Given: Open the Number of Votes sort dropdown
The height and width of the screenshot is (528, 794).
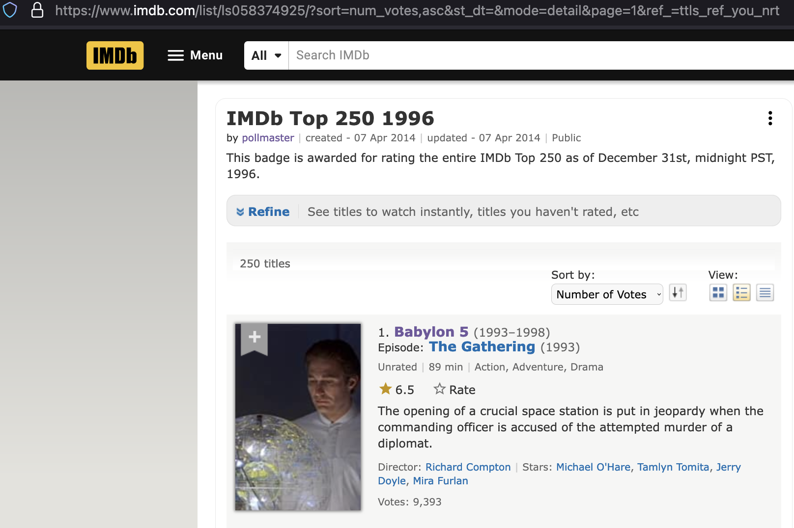Looking at the screenshot, I should click(607, 294).
